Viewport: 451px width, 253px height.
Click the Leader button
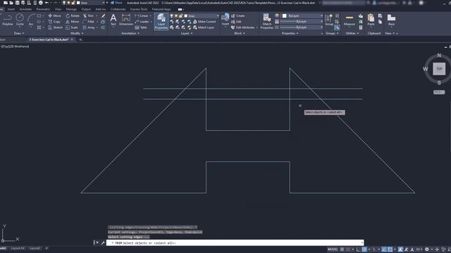click(x=143, y=22)
